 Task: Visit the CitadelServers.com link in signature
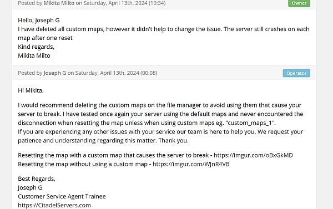coord(54,205)
